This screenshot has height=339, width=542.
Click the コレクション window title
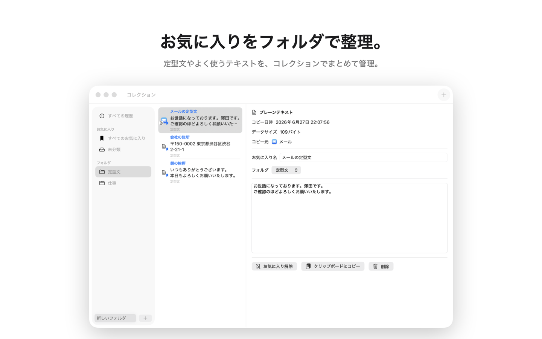[141, 95]
